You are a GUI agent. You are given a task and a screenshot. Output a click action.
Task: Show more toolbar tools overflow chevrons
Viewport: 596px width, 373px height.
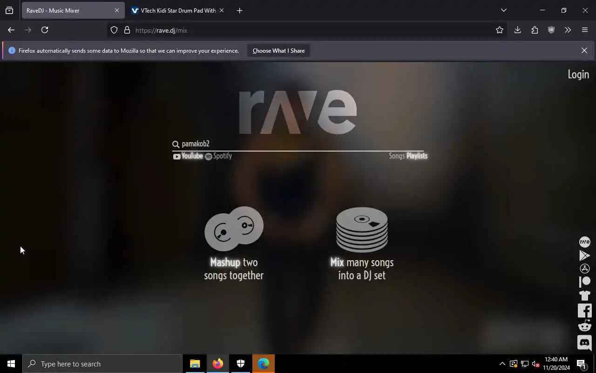click(568, 30)
